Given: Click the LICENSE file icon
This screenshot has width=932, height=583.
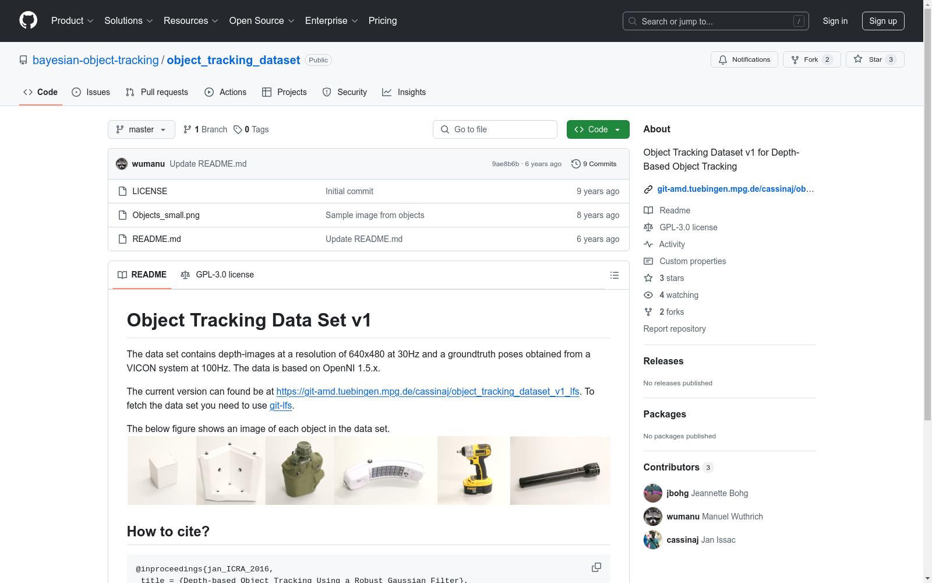Looking at the screenshot, I should (122, 191).
